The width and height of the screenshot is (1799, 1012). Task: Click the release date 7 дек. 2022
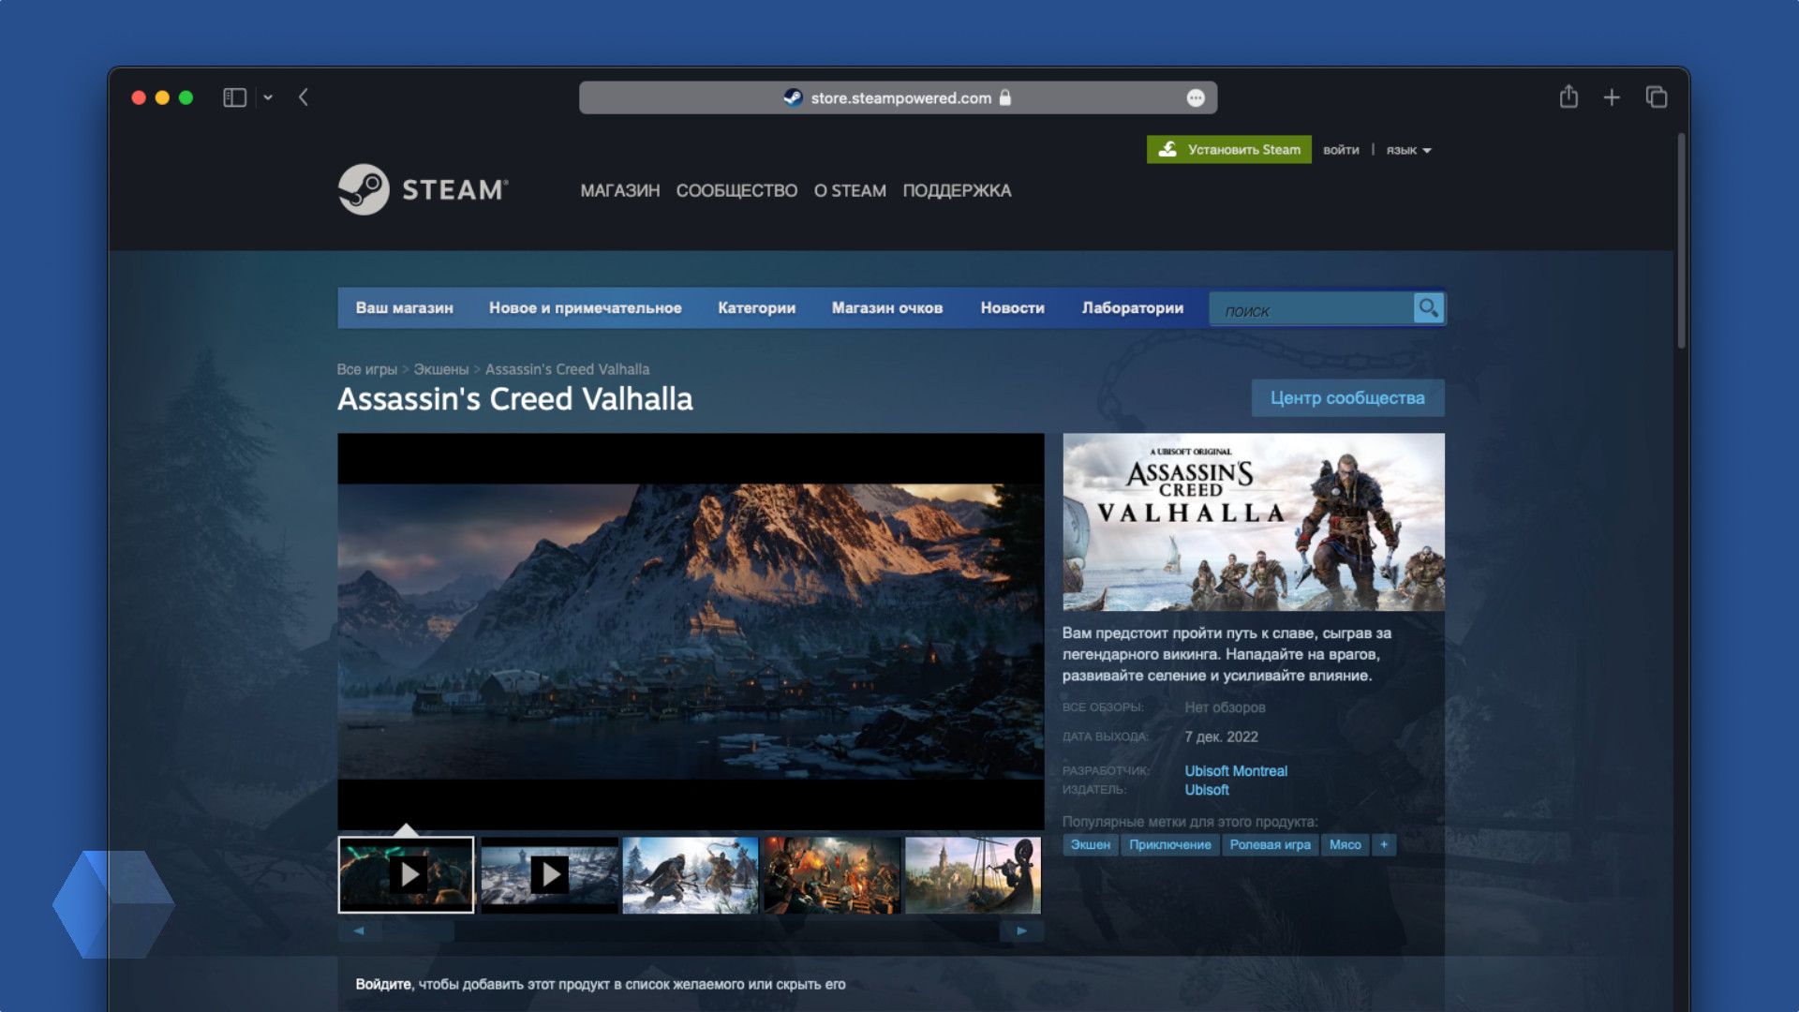(1221, 737)
